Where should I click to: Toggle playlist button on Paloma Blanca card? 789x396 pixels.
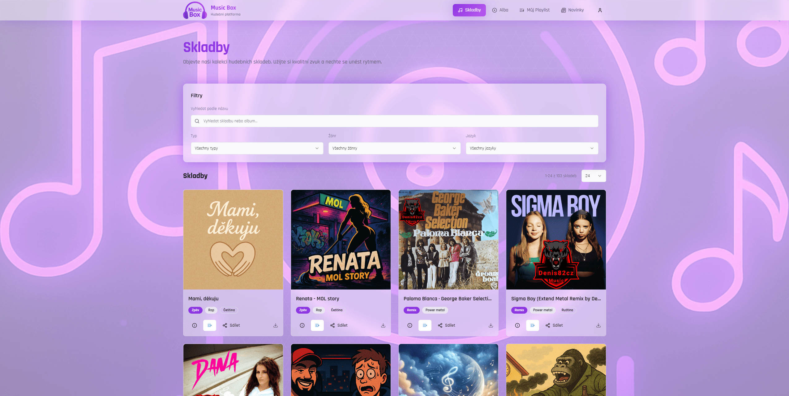425,325
